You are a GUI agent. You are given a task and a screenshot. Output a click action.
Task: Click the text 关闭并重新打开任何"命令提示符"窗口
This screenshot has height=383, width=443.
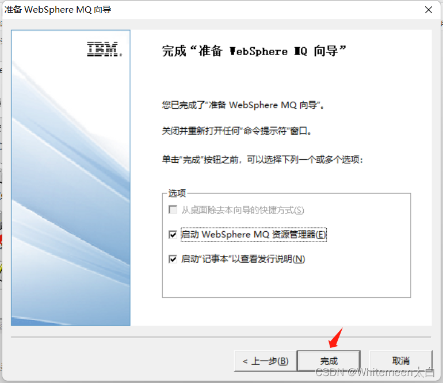tap(236, 131)
